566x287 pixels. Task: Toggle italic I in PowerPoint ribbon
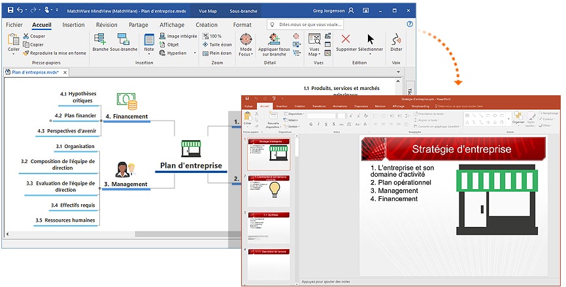coord(318,124)
